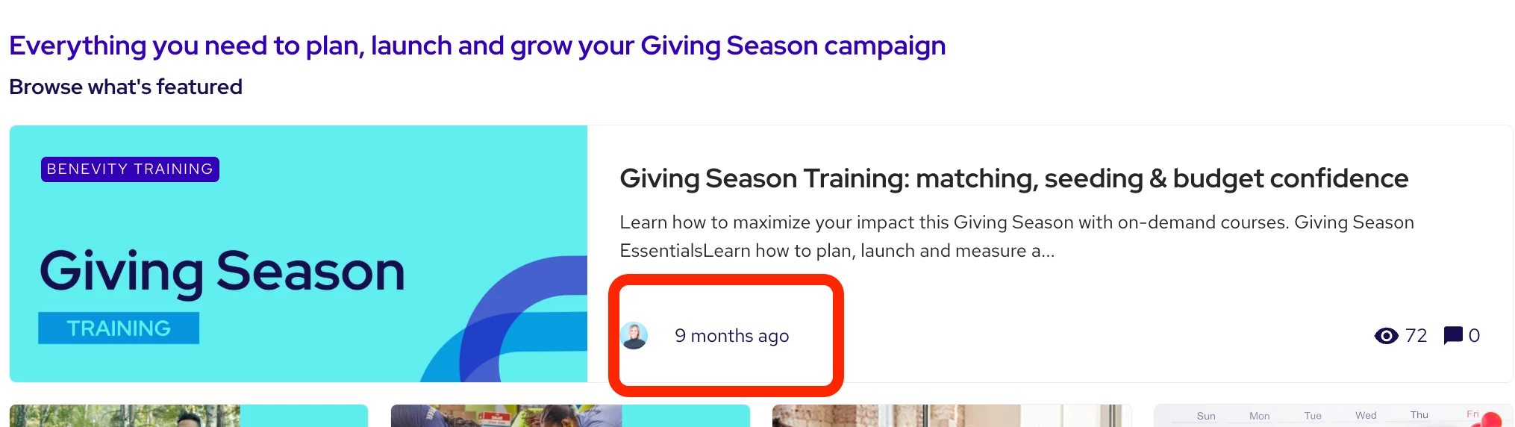Open first card thumbnail with outdoor people
The width and height of the screenshot is (1515, 427).
[189, 416]
